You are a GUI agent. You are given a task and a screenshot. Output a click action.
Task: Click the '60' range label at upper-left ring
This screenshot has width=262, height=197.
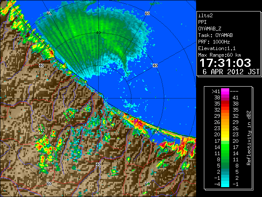click(49, 13)
